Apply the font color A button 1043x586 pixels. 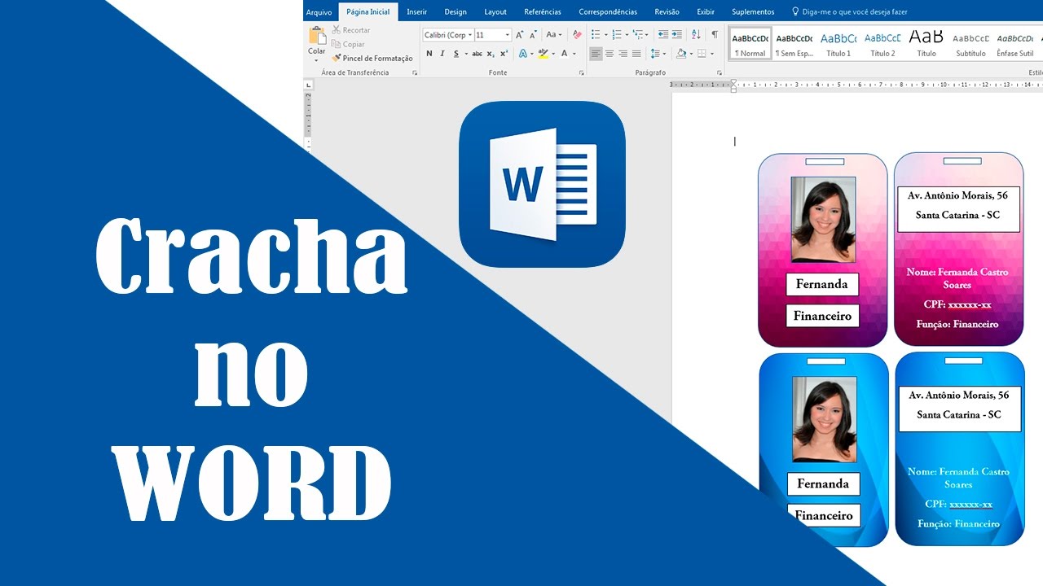pyautogui.click(x=564, y=54)
